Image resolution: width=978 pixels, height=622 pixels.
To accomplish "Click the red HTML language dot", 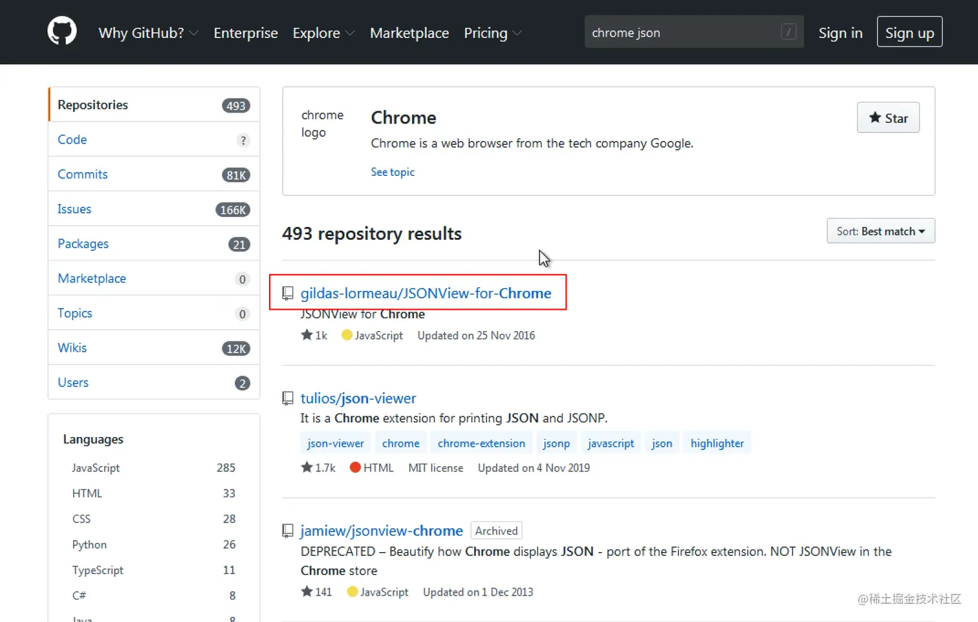I will [355, 467].
